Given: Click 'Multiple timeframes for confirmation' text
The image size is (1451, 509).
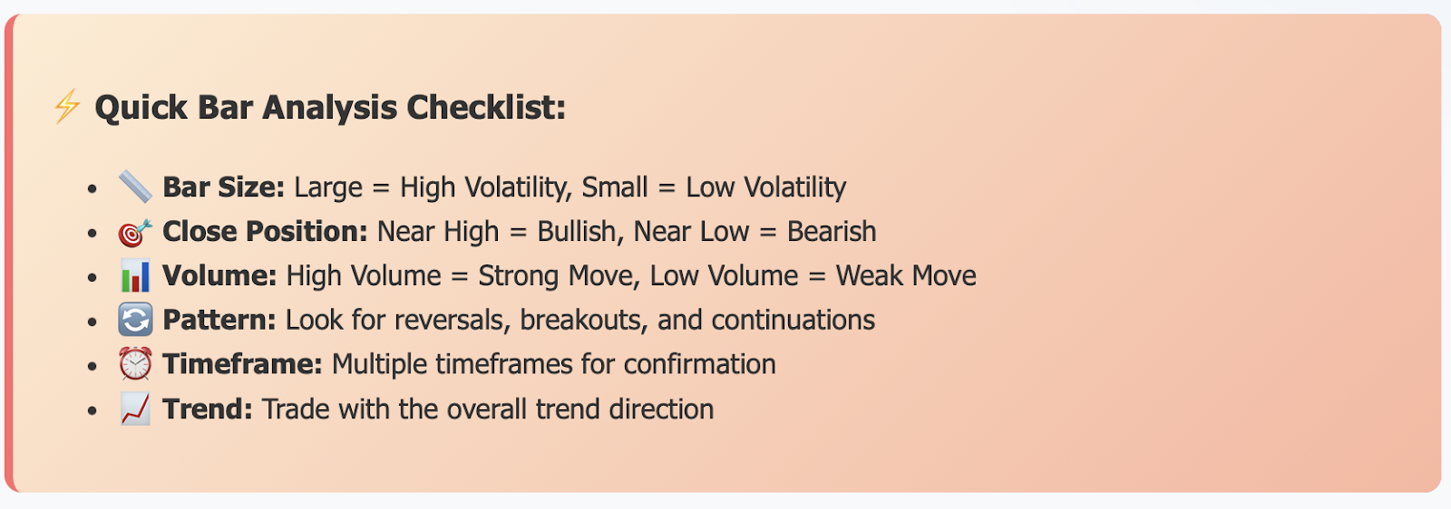Looking at the screenshot, I should (x=554, y=365).
